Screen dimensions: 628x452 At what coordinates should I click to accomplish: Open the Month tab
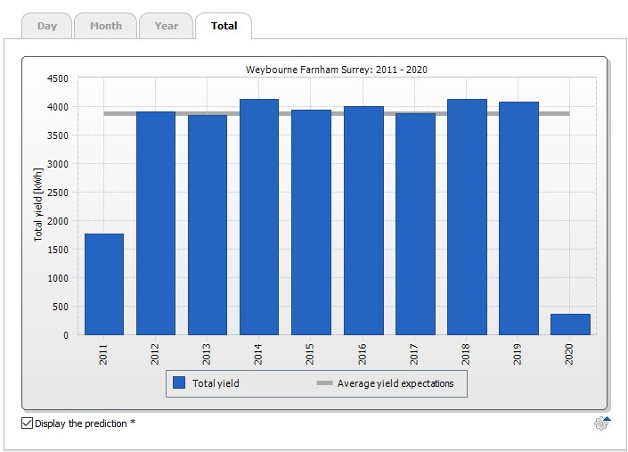pyautogui.click(x=106, y=26)
